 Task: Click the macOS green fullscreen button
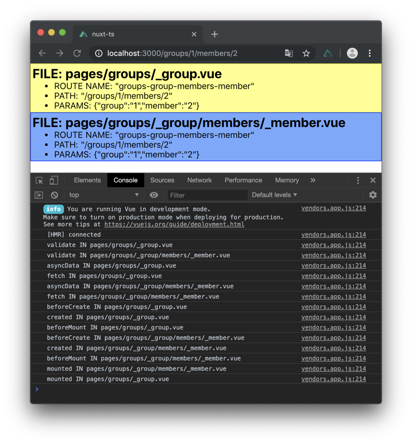pos(62,33)
